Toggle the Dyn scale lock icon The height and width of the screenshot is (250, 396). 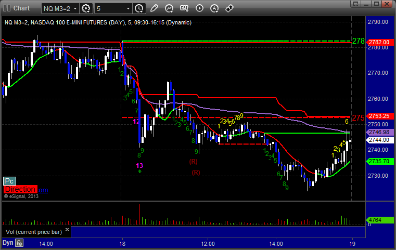pos(19,242)
